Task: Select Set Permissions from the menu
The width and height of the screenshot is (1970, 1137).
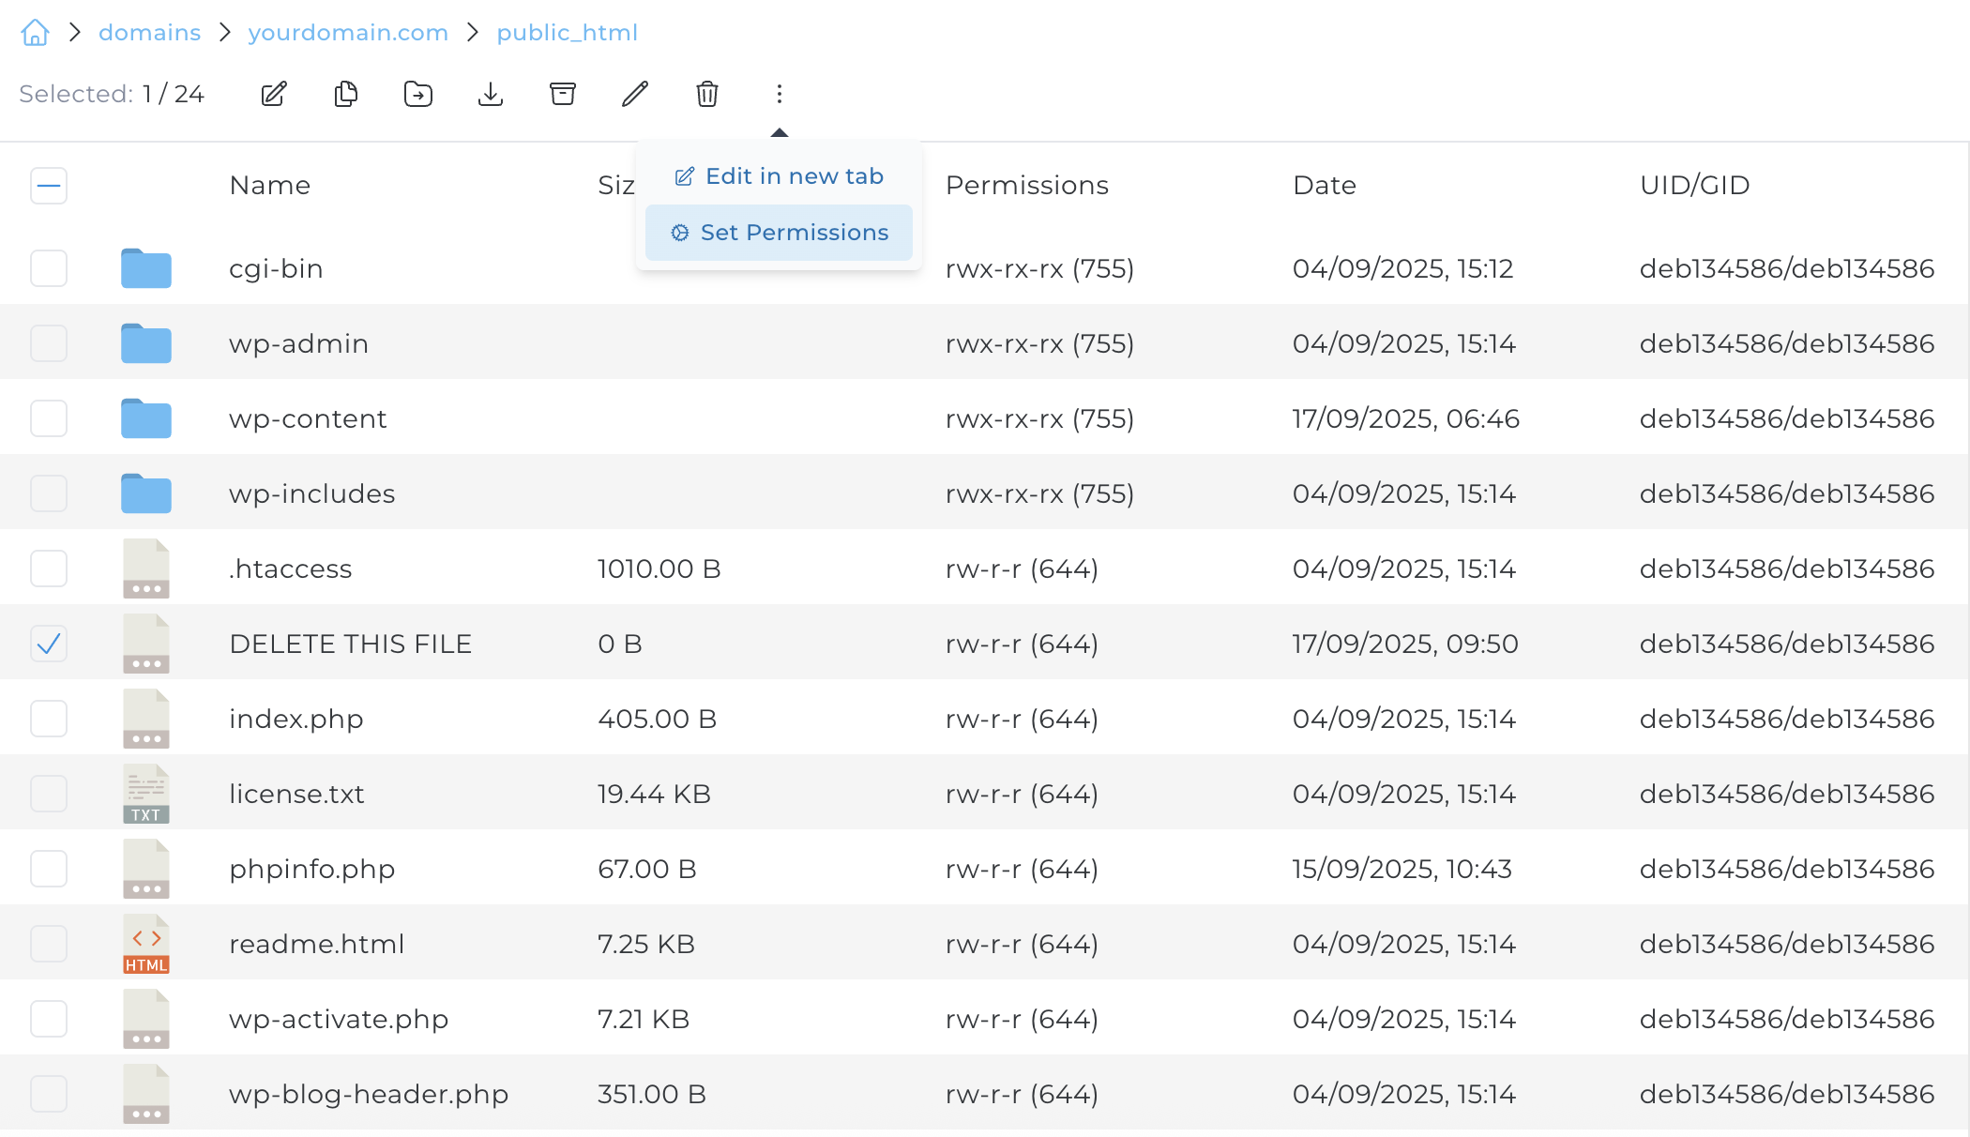Action: click(794, 232)
